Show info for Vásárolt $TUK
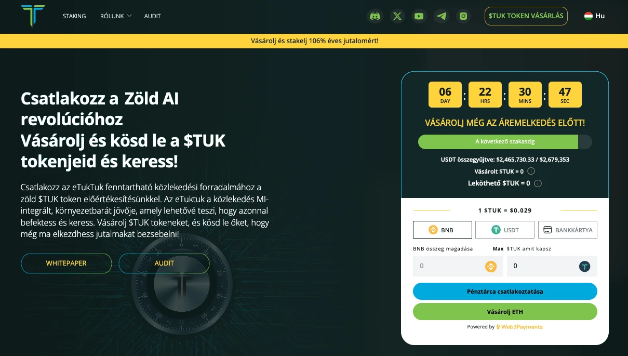628x356 pixels. (531, 172)
